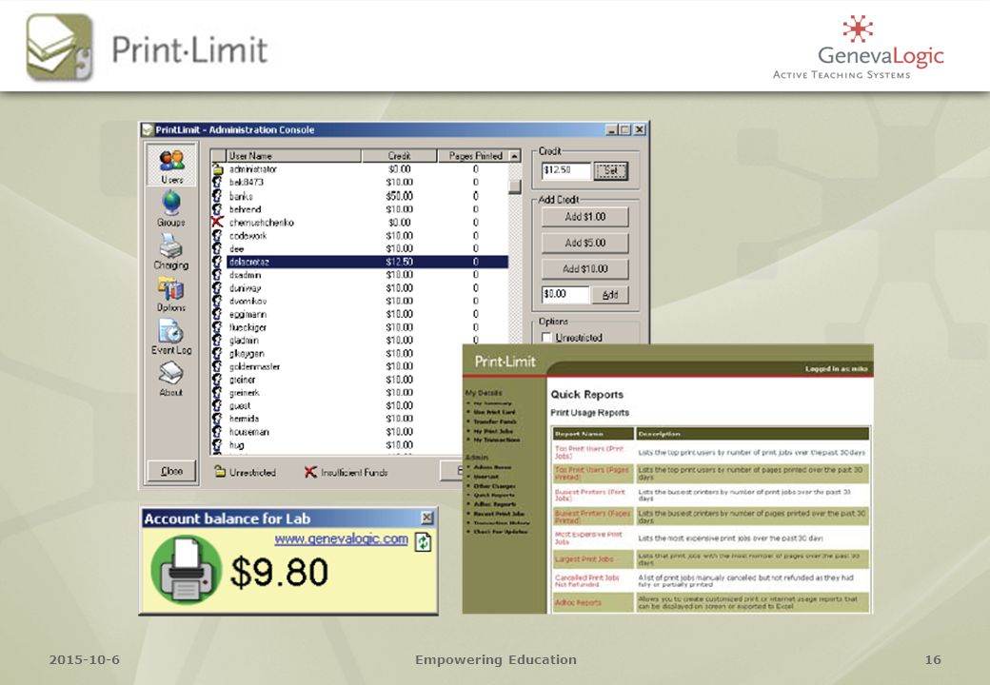Click the user icon beside guest
The height and width of the screenshot is (685, 990).
tap(217, 405)
